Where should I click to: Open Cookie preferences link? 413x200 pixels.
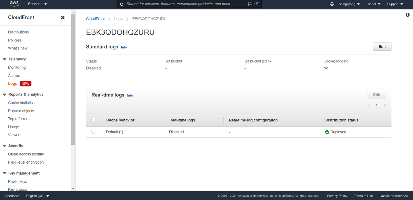(x=394, y=196)
